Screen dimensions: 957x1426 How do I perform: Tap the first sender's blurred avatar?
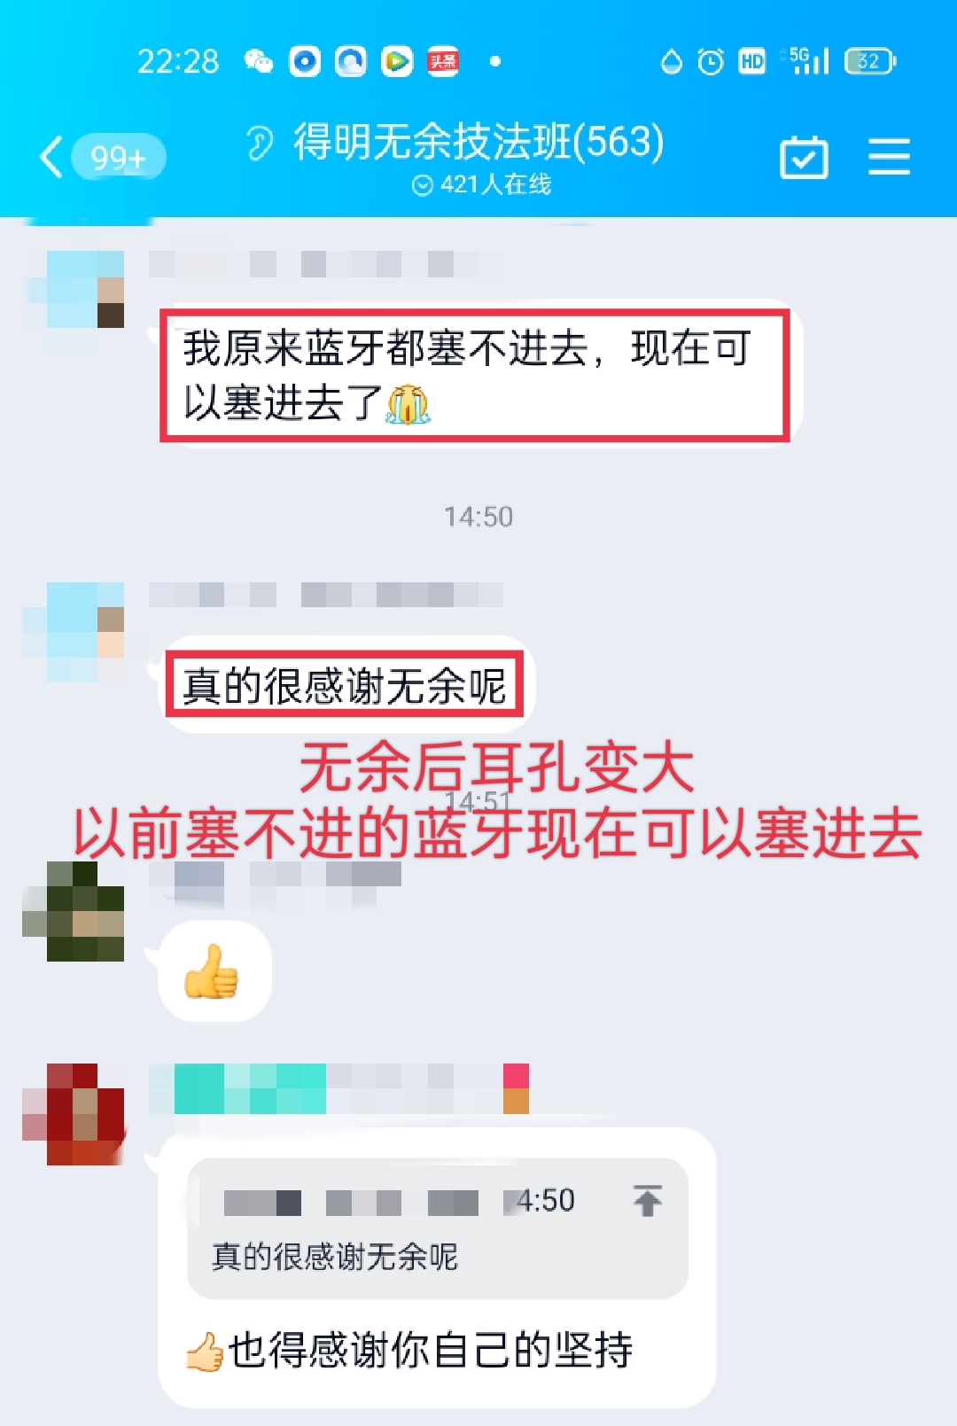coord(74,289)
